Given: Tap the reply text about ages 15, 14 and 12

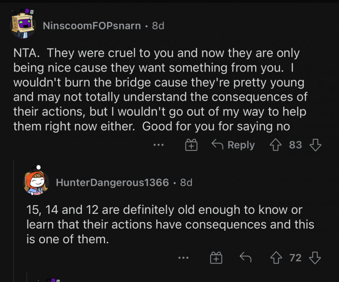Looking at the screenshot, I should click(x=169, y=225).
